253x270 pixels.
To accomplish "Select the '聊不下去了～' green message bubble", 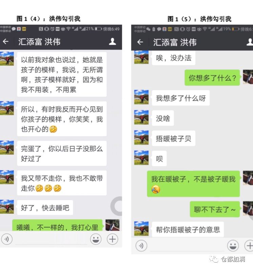I will pyautogui.click(x=215, y=209).
